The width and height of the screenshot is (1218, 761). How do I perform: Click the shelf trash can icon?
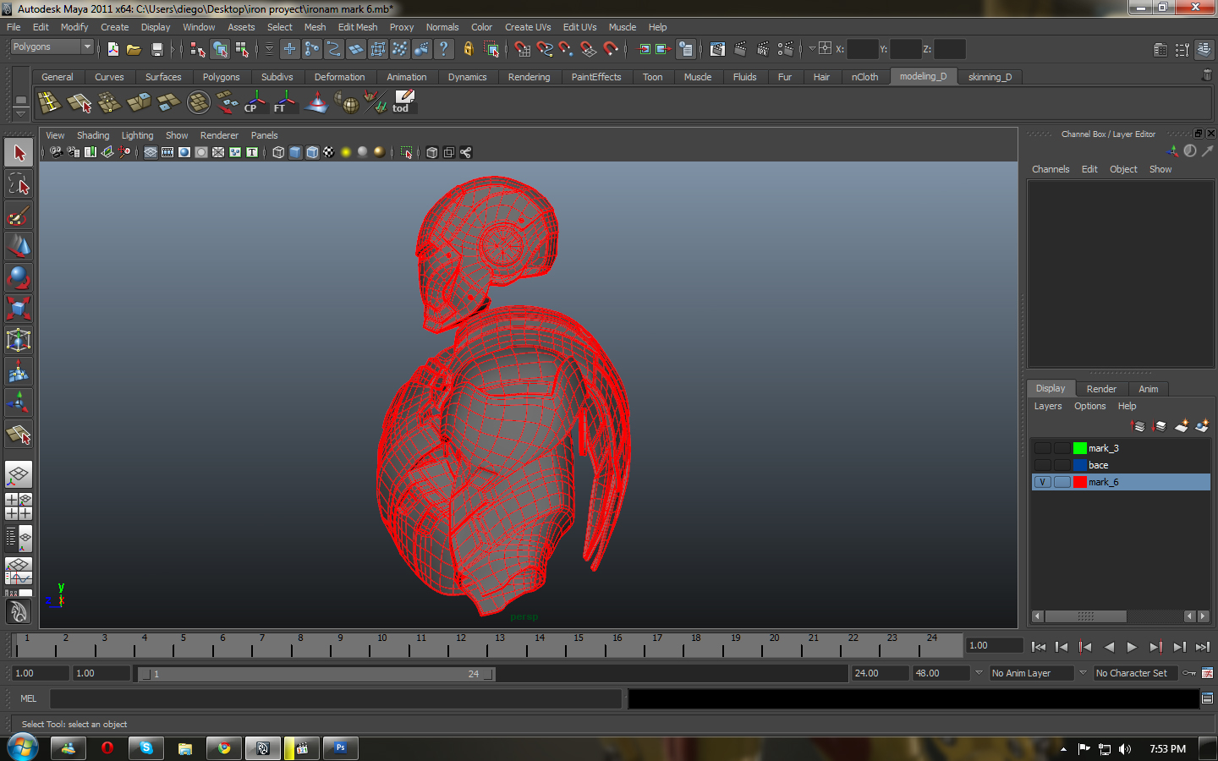pos(1207,76)
